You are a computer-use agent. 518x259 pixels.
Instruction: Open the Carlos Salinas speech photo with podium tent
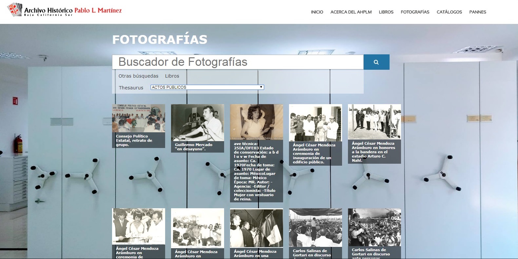[x=316, y=228]
